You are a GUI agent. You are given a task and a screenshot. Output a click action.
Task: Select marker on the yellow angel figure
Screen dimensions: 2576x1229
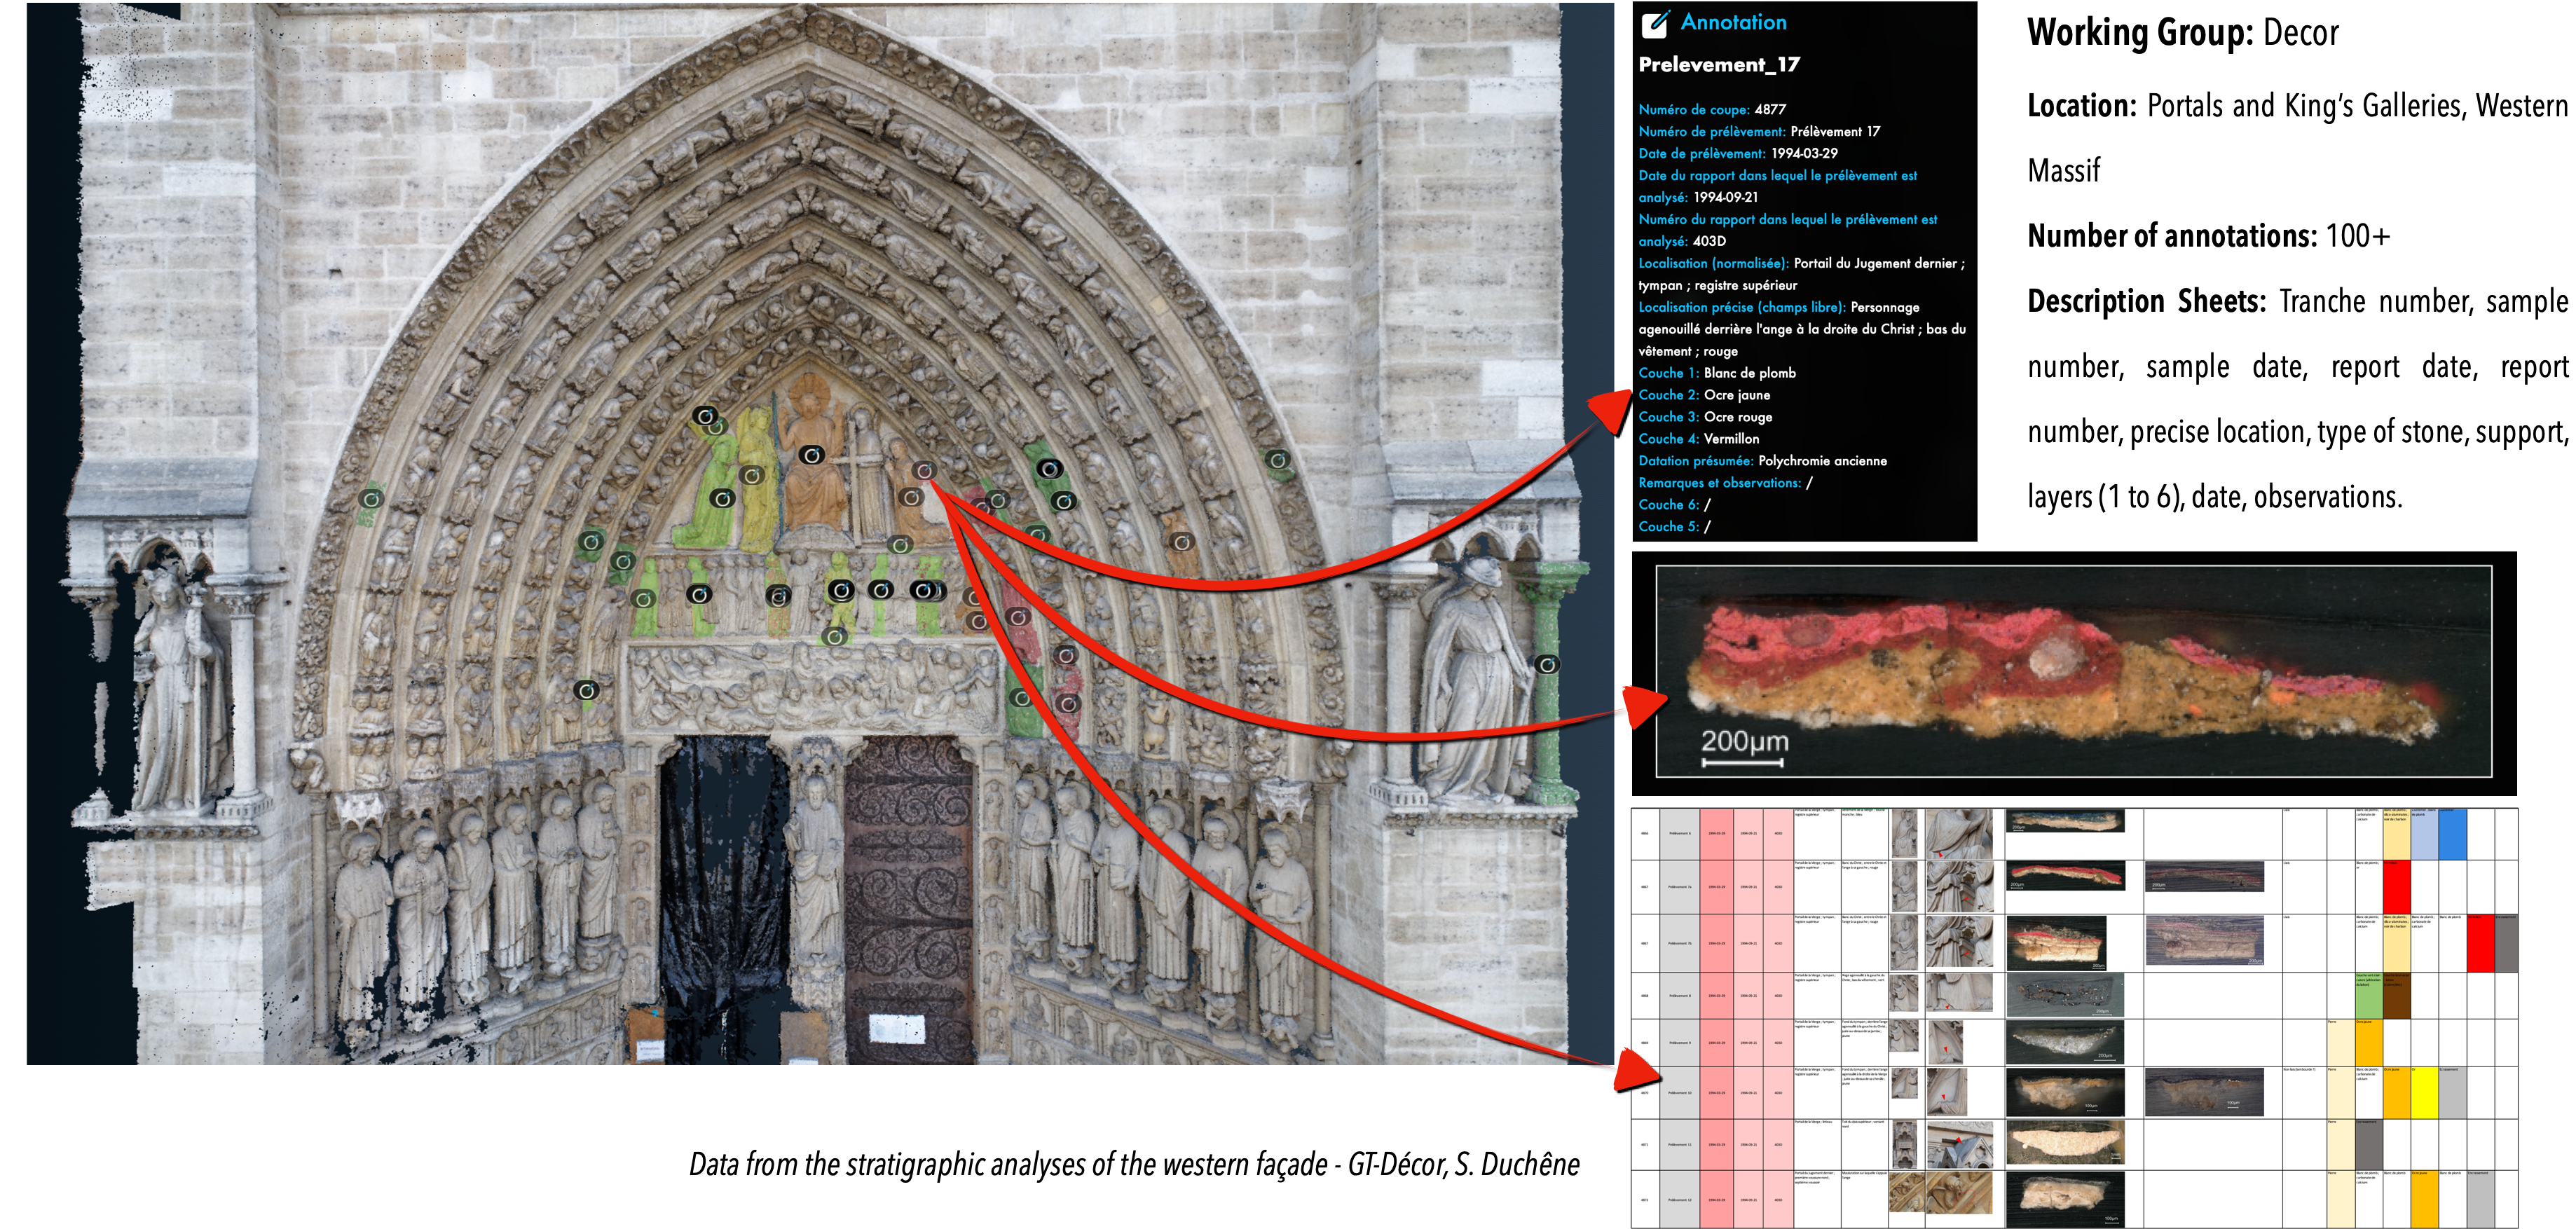(752, 475)
